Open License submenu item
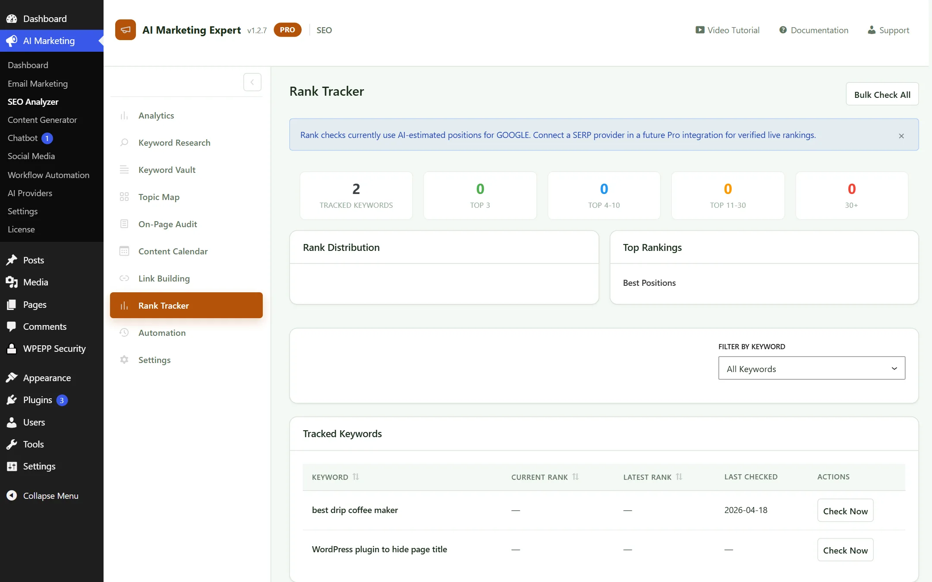The image size is (932, 582). (21, 229)
